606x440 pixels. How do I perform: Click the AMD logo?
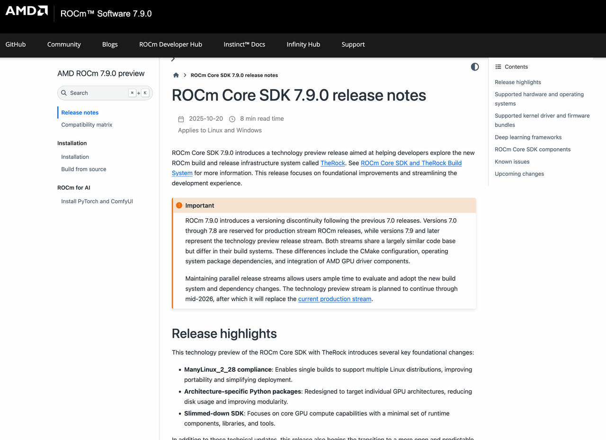pos(27,11)
